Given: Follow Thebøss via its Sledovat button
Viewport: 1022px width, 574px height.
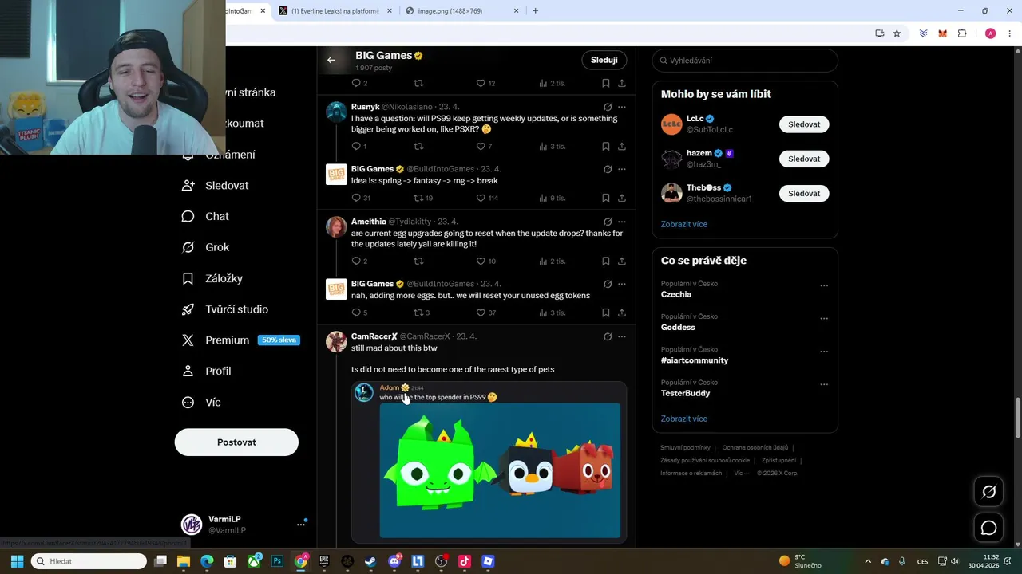Looking at the screenshot, I should [x=804, y=193].
